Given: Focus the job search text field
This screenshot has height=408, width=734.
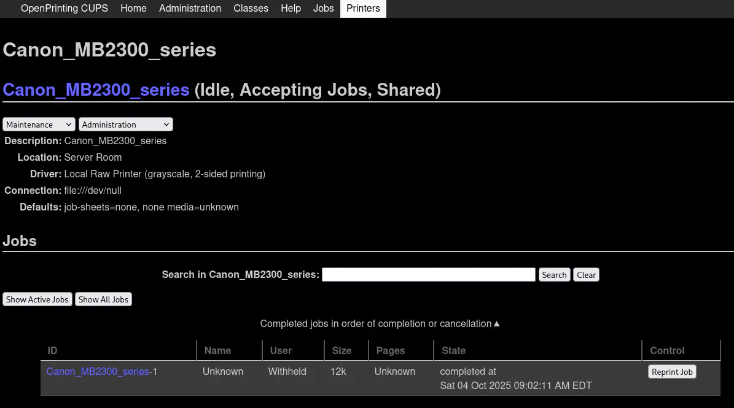Looking at the screenshot, I should [x=428, y=275].
